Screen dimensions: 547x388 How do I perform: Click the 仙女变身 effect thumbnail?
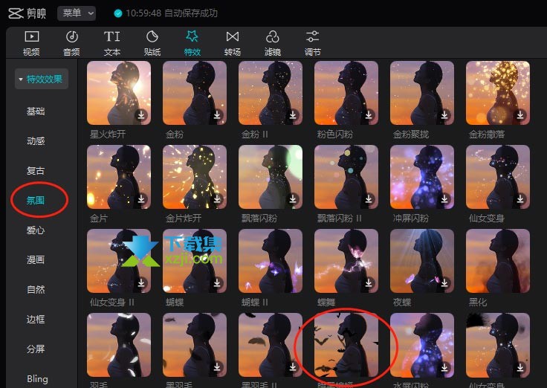pyautogui.click(x=498, y=177)
